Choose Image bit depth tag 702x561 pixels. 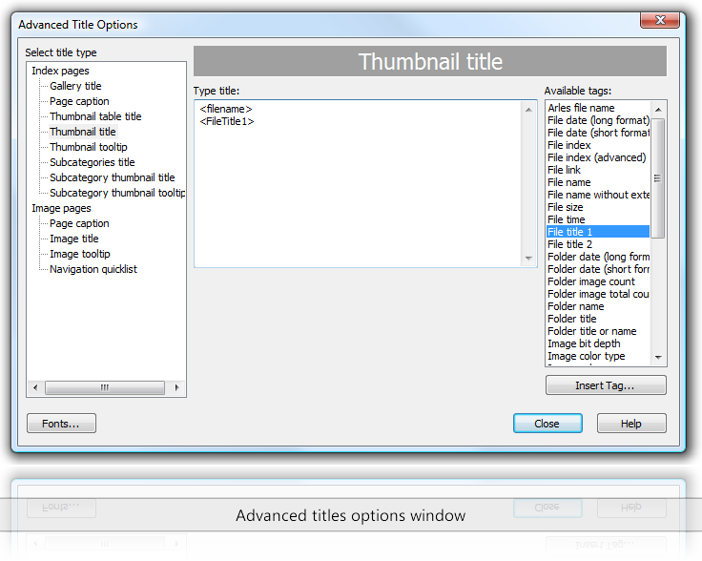click(x=584, y=343)
